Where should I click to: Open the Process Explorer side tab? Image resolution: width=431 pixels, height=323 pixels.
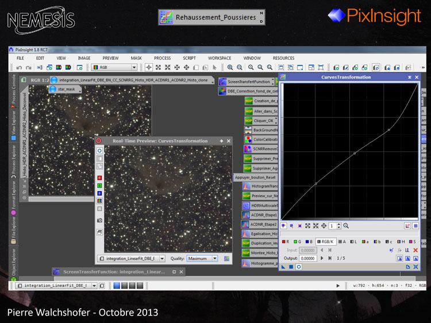(x=13, y=161)
